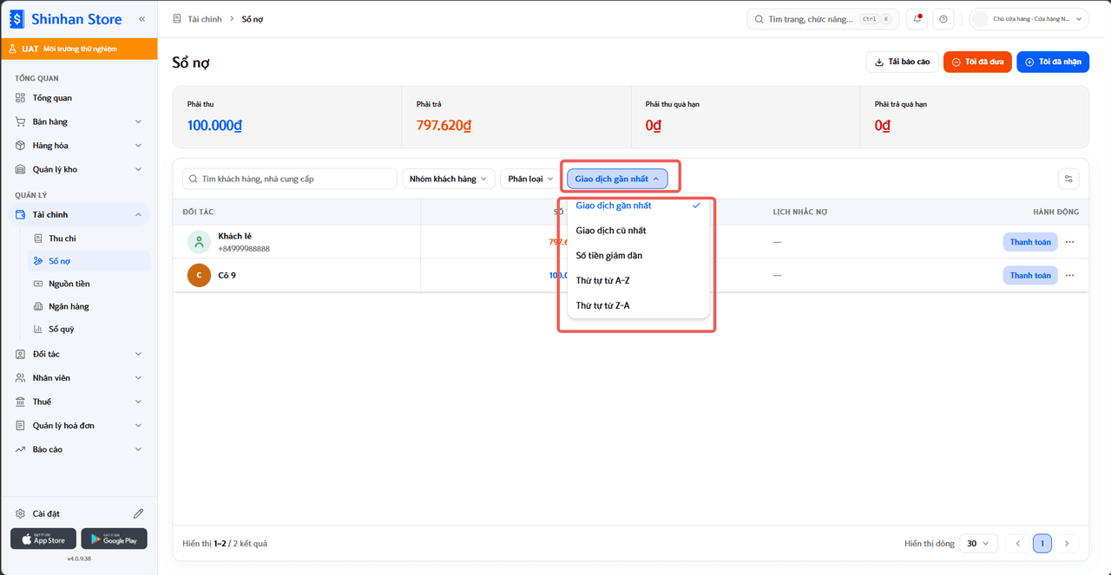1111x575 pixels.
Task: Open more actions for Khách lẻ row
Action: click(x=1069, y=242)
